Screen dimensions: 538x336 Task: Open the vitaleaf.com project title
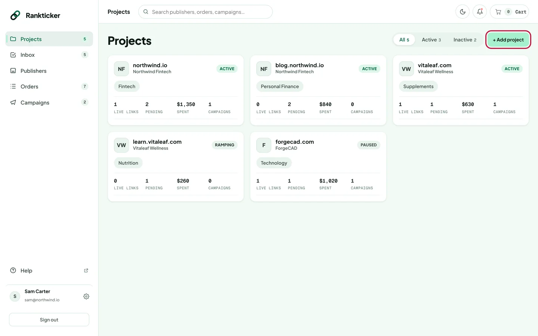tap(435, 65)
